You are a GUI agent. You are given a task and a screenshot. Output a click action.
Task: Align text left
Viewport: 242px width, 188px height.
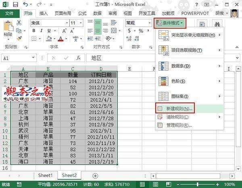coord(90,31)
